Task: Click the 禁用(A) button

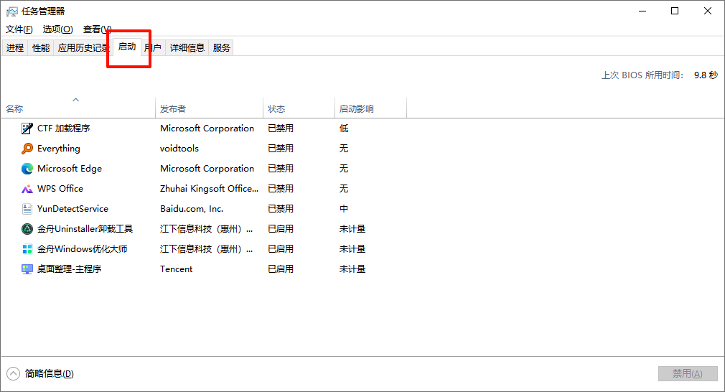Action: pos(688,373)
